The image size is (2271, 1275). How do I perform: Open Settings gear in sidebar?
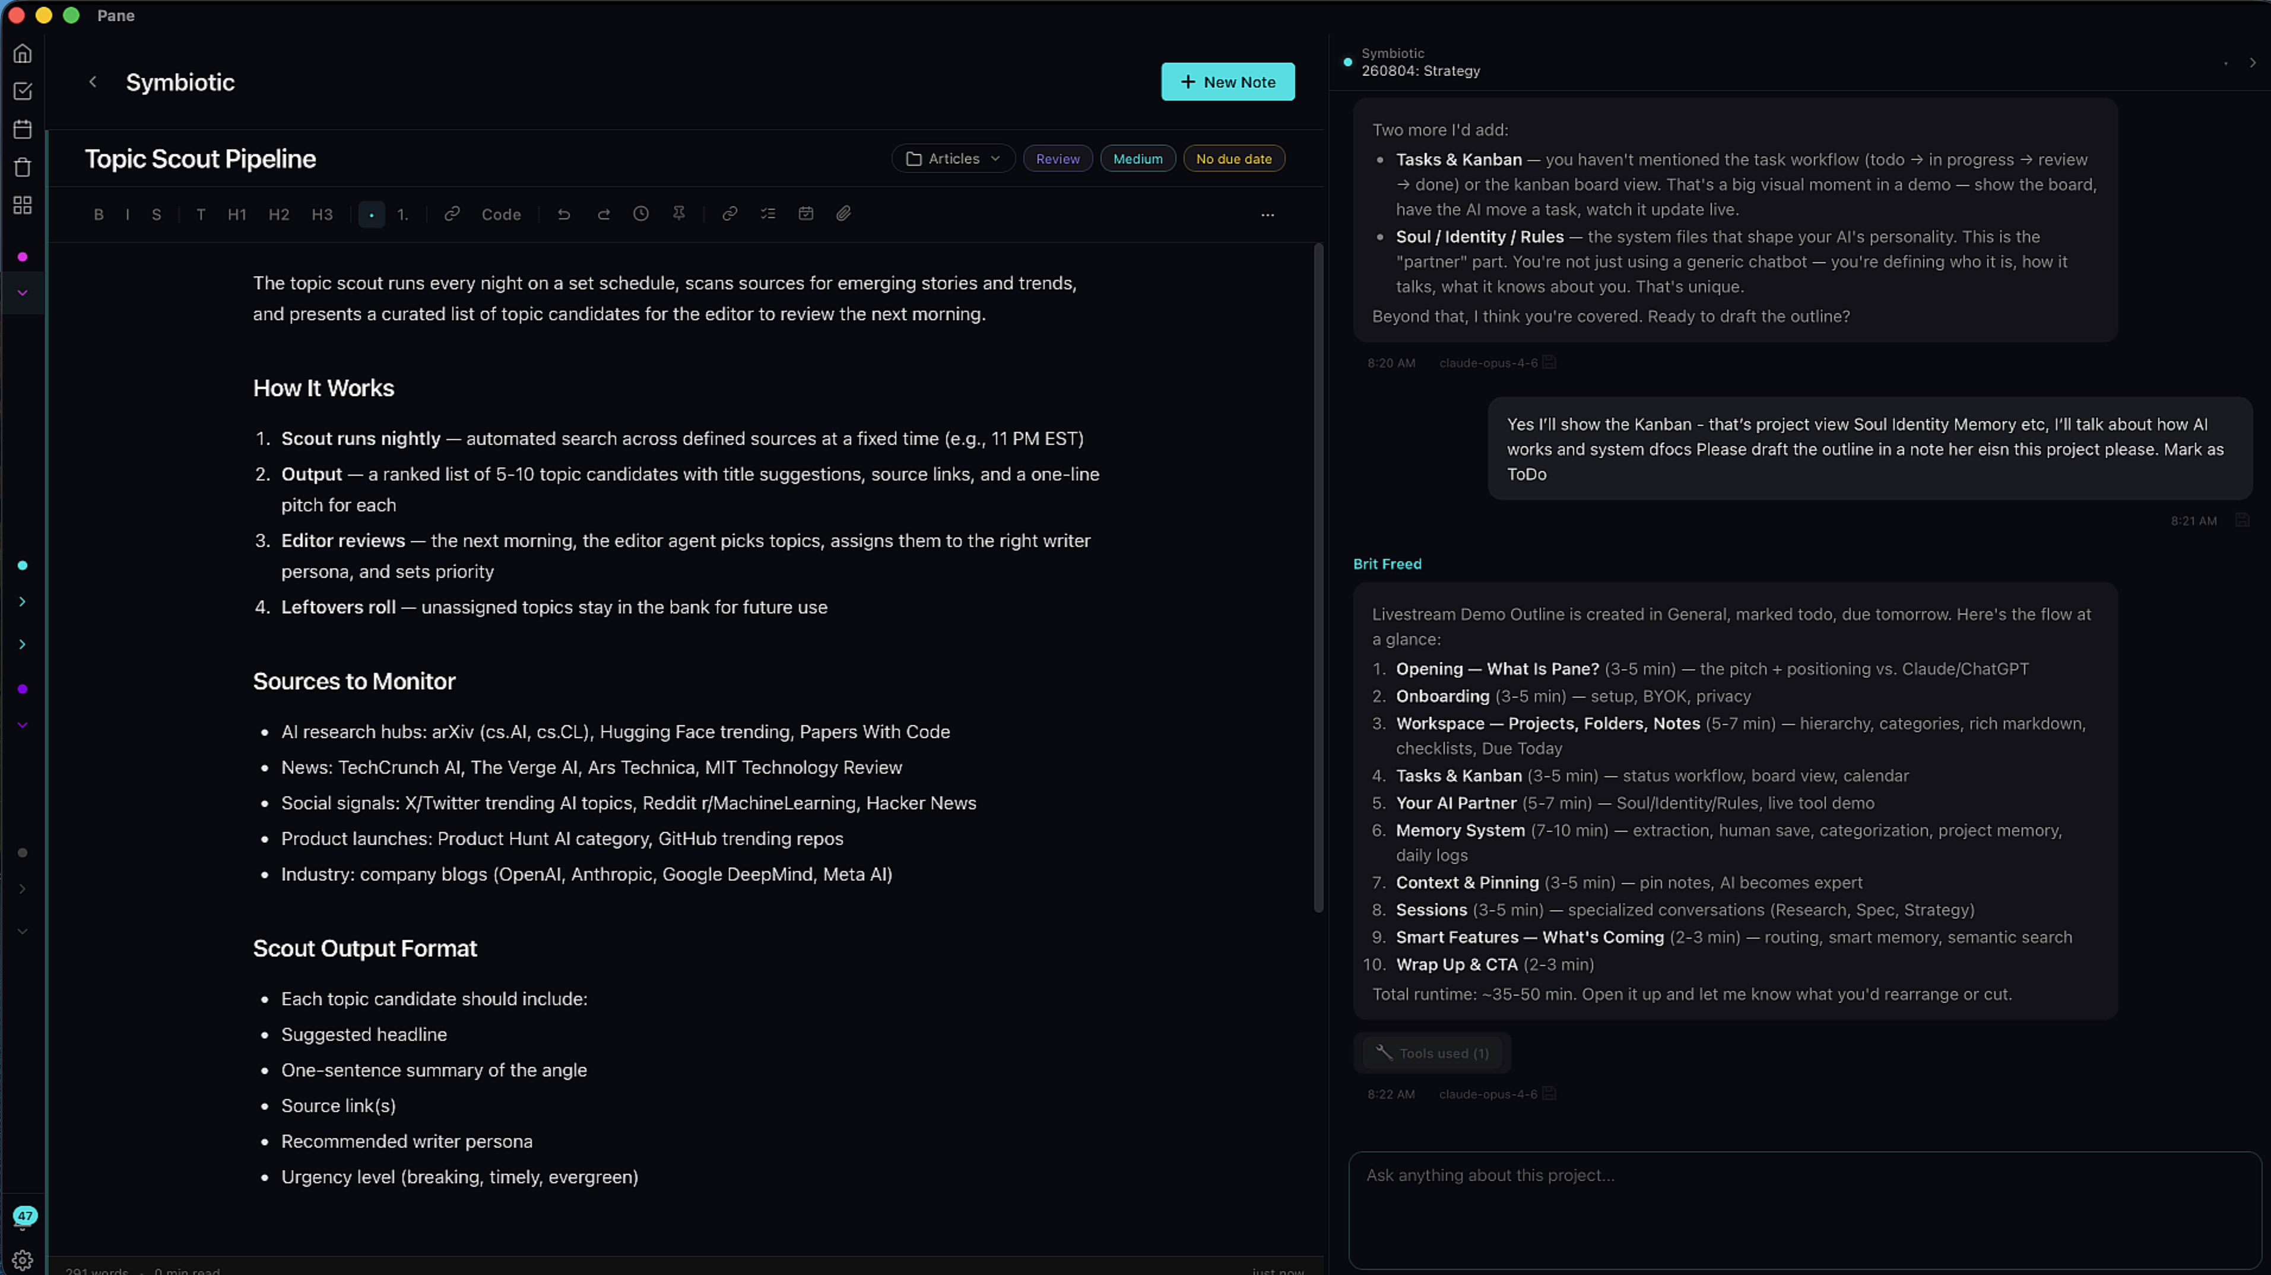pyautogui.click(x=23, y=1260)
